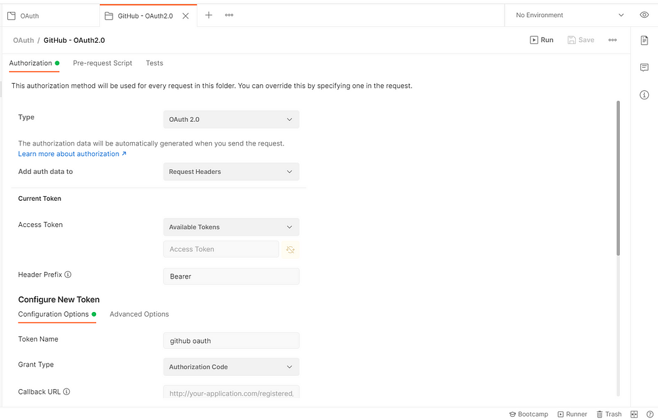Screen dimensions: 658x420
Task: Open the three-dot tab options menu
Action: [229, 15]
